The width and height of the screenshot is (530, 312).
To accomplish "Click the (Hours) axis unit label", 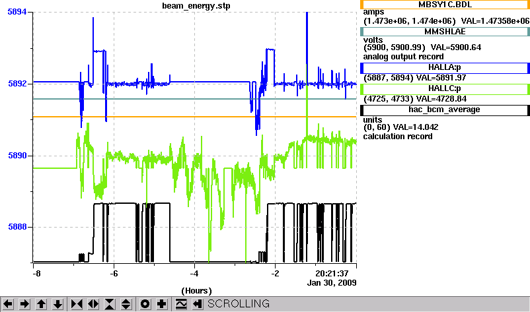I will pos(196,291).
